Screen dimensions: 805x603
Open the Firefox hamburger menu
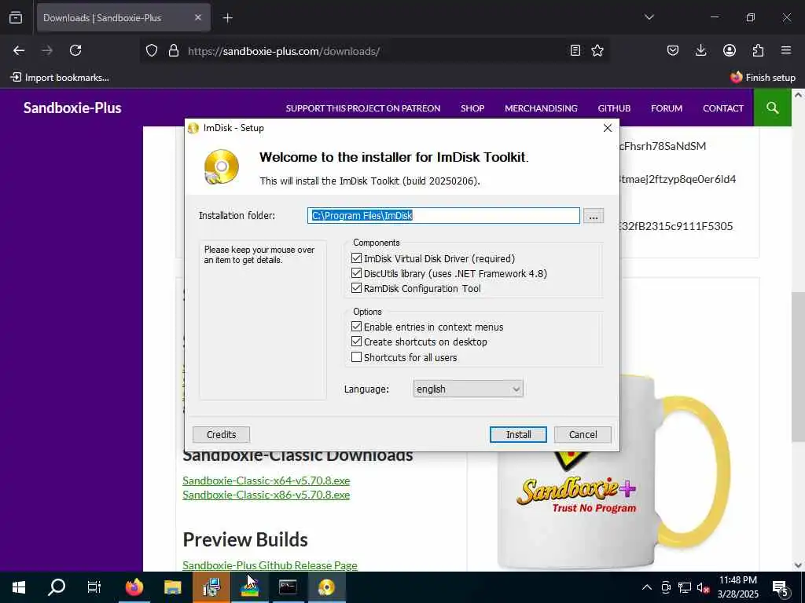[786, 50]
